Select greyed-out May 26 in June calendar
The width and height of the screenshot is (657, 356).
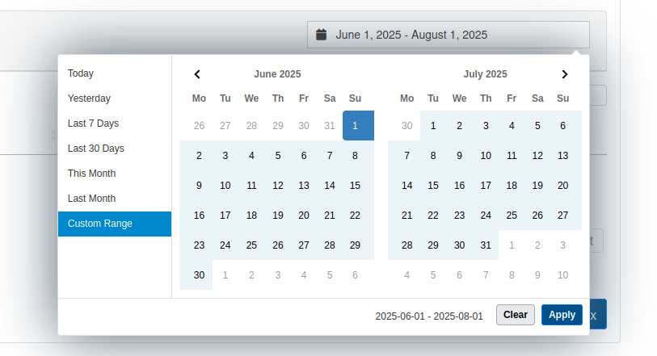(x=199, y=126)
